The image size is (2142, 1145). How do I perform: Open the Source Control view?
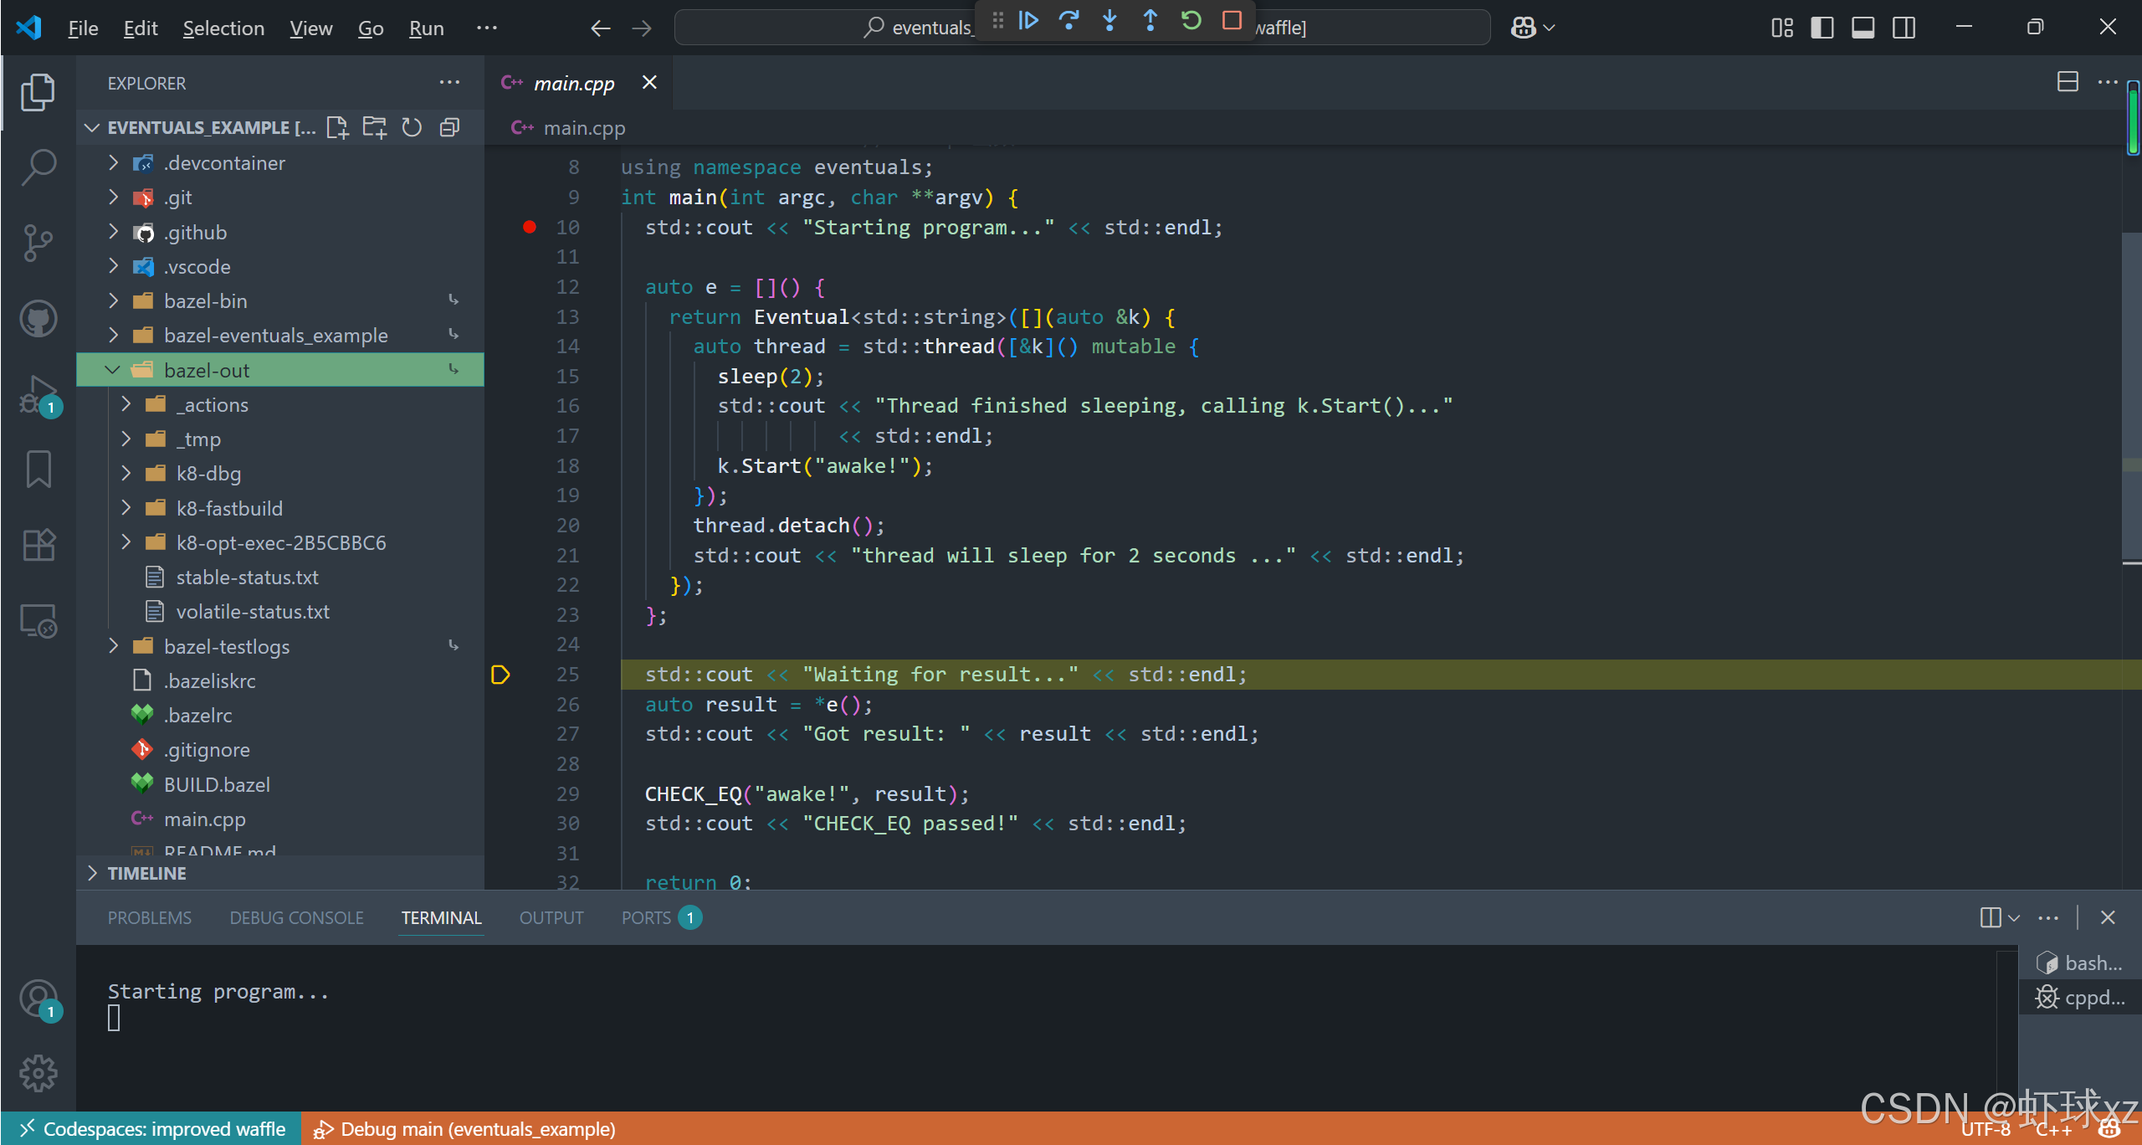38,243
